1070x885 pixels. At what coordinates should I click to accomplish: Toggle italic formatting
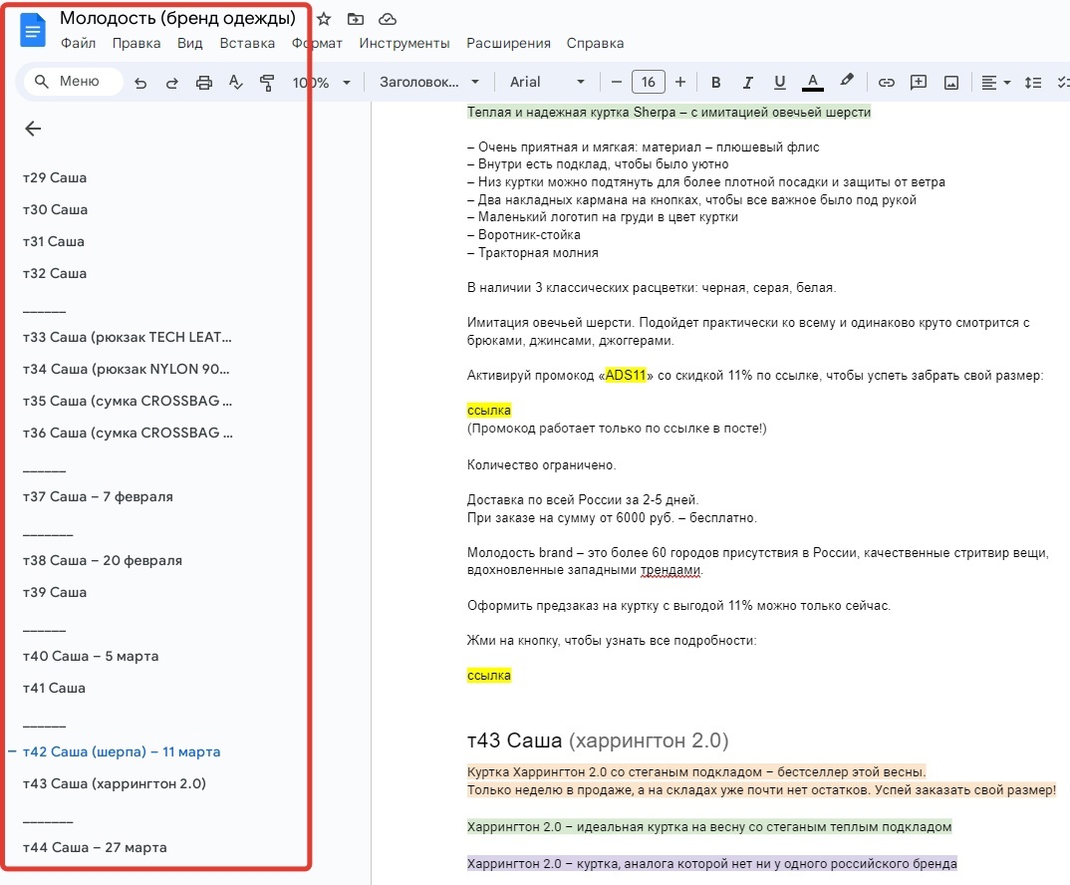coord(748,82)
